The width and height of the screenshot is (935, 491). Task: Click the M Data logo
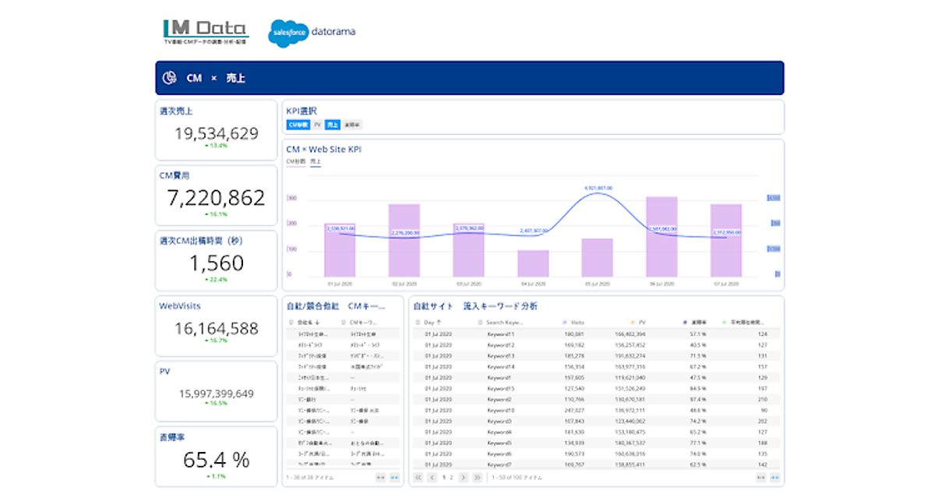point(205,33)
